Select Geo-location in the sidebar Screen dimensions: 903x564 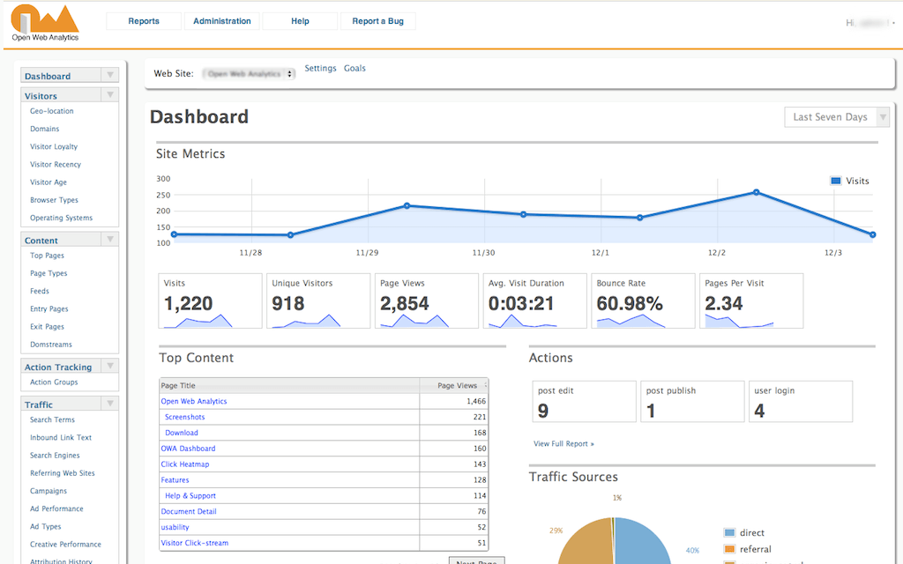(52, 111)
